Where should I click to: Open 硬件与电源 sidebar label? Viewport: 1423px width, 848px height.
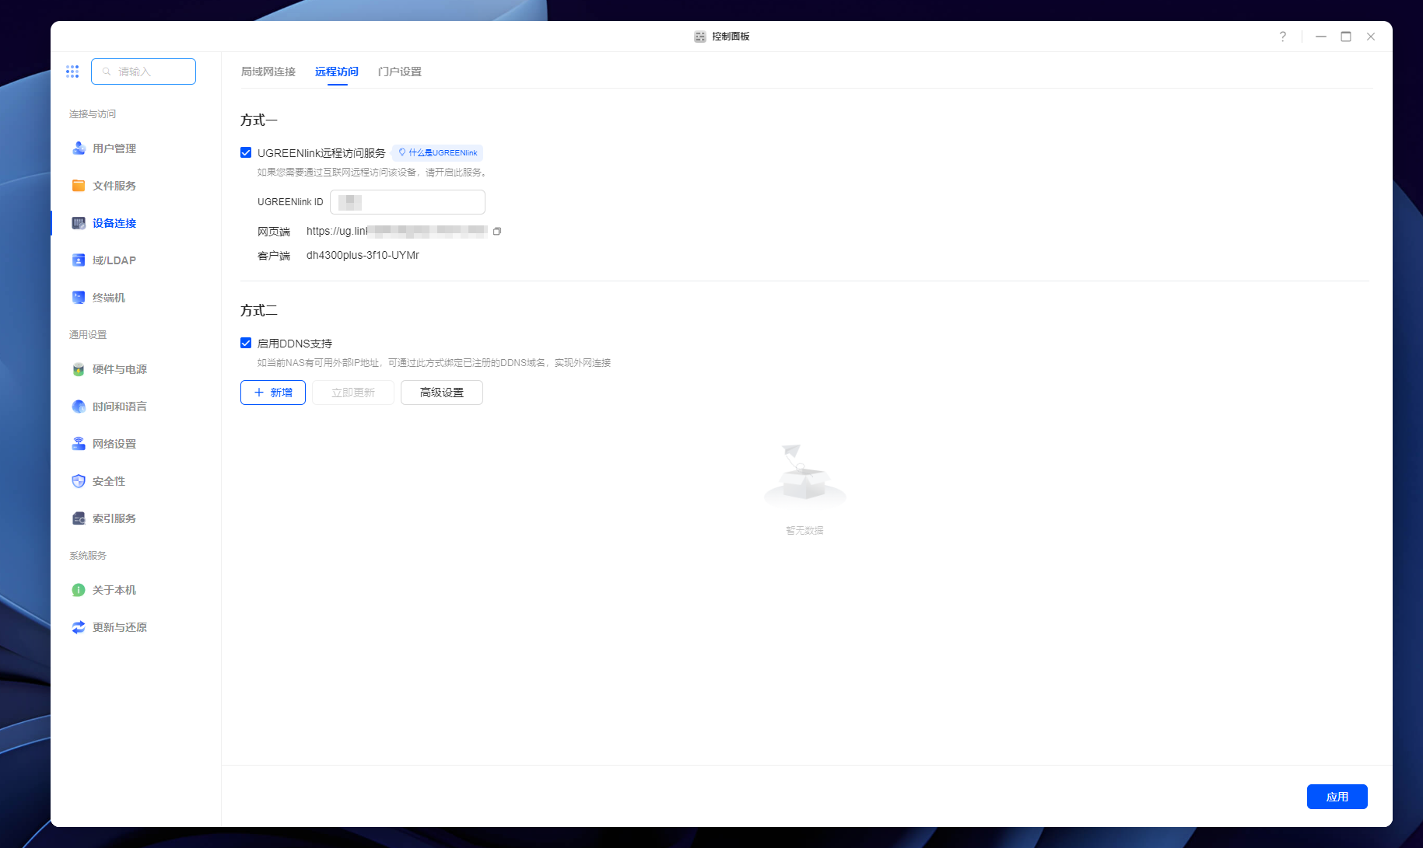pyautogui.click(x=120, y=369)
